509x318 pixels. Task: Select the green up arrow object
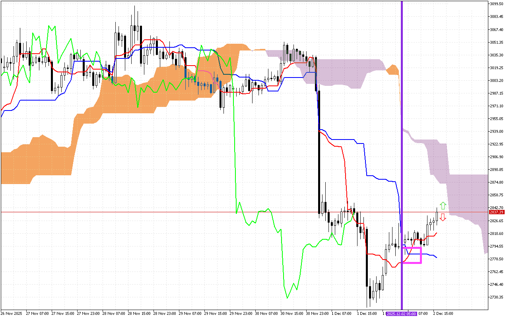point(442,206)
